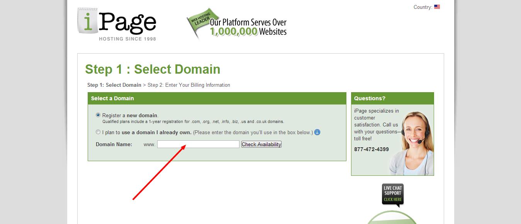Click the Step 1 : Select Domain heading
This screenshot has width=521, height=224.
[x=153, y=69]
